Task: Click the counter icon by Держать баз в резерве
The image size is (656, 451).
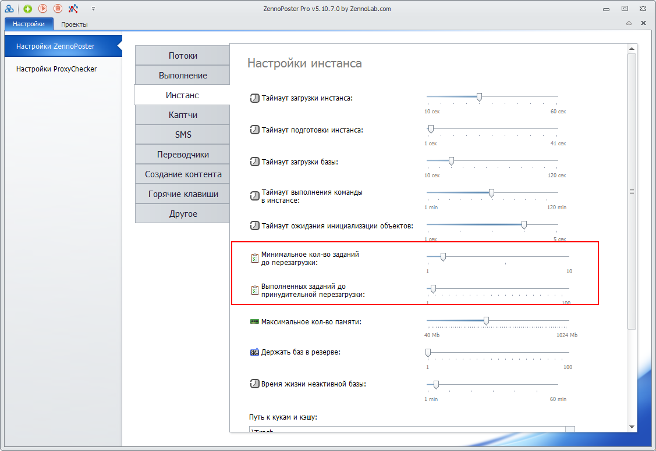Action: pyautogui.click(x=254, y=352)
